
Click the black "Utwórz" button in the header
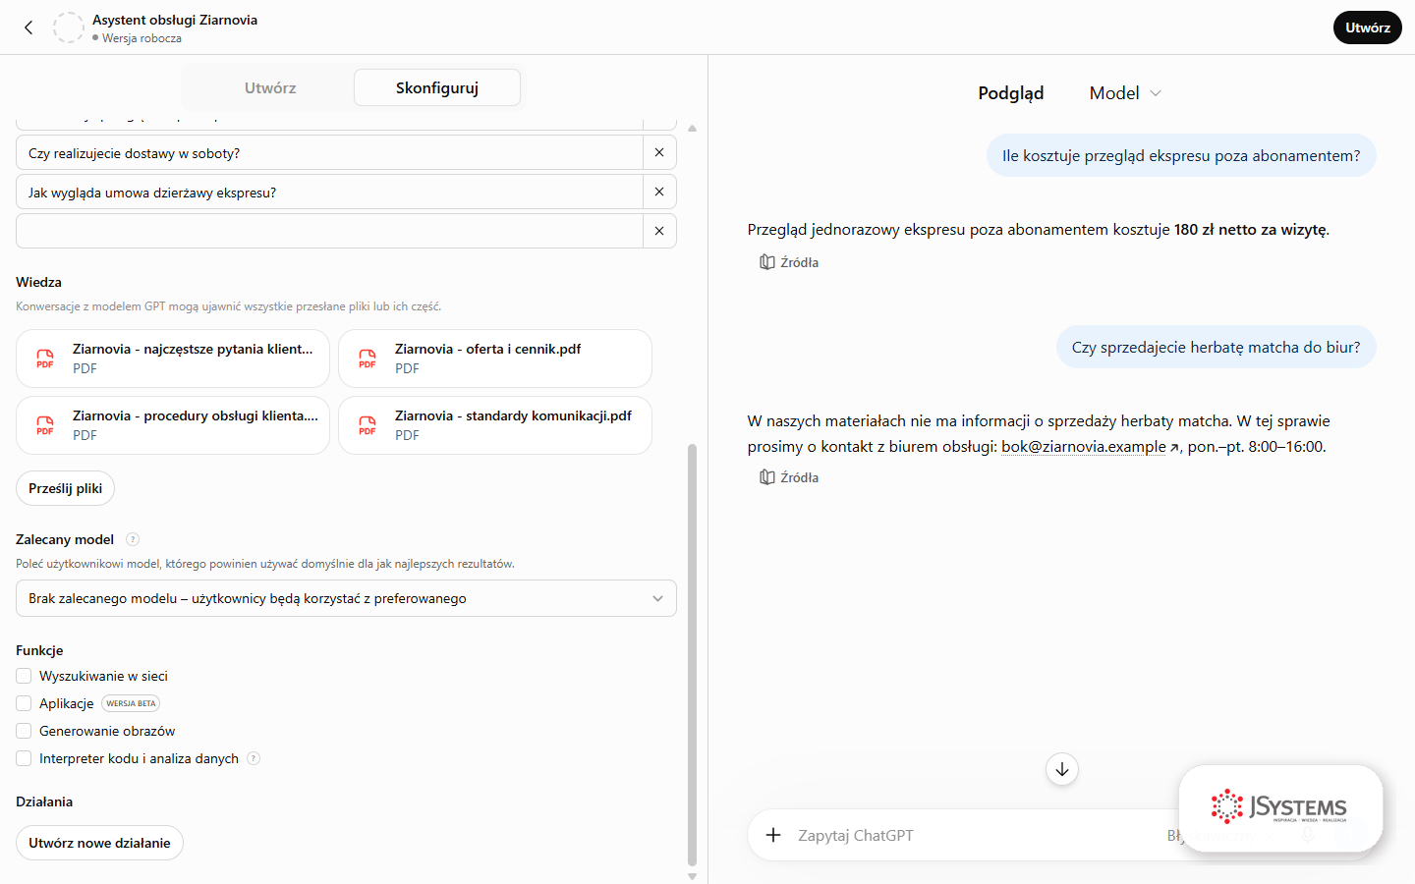pos(1368,28)
